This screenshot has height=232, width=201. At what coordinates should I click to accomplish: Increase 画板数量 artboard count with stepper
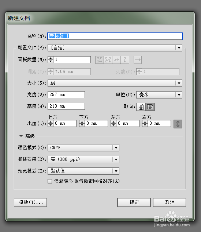pyautogui.click(x=51, y=58)
